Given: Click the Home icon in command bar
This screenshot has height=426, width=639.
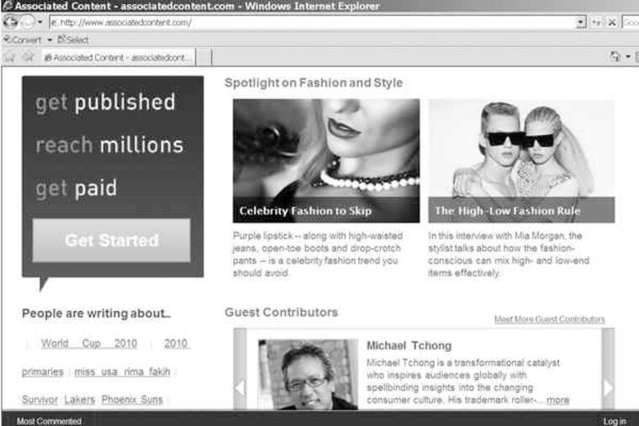Looking at the screenshot, I should tap(615, 57).
